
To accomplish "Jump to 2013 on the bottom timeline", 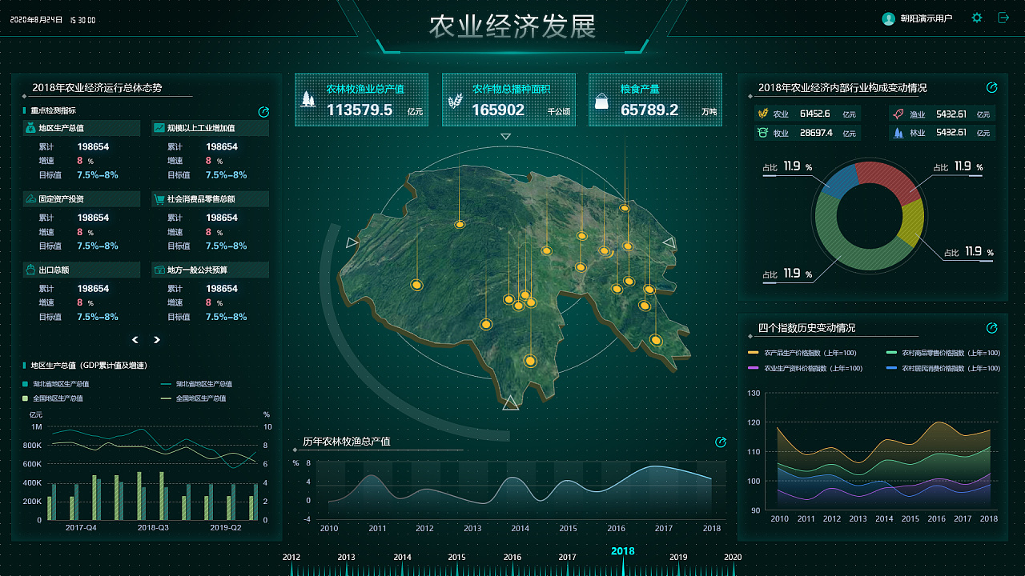I will (346, 558).
